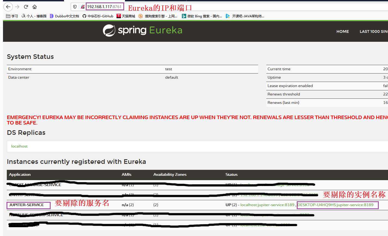Open the Dubbo中文文档 bookmark
Screen dimensions: 388x236
(65, 16)
